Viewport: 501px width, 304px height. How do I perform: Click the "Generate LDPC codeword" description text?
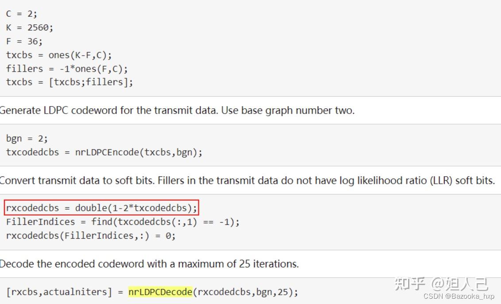coord(177,110)
